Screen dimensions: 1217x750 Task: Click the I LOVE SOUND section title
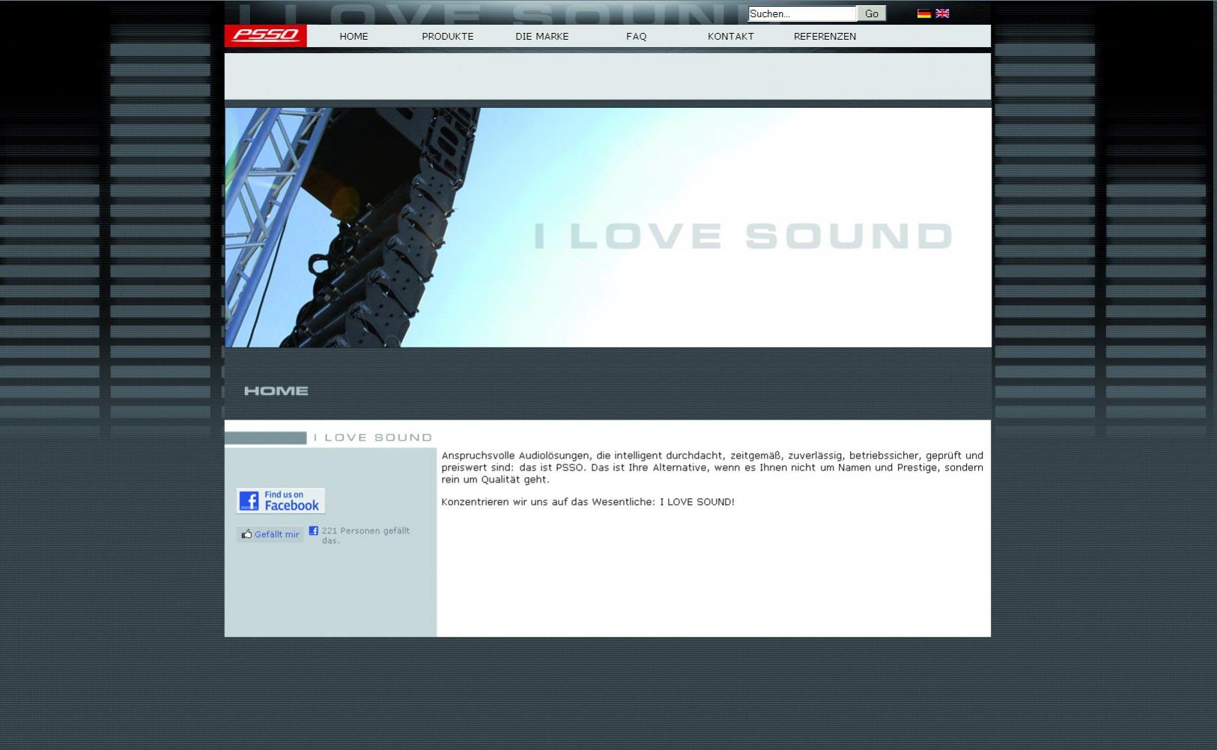(x=373, y=438)
